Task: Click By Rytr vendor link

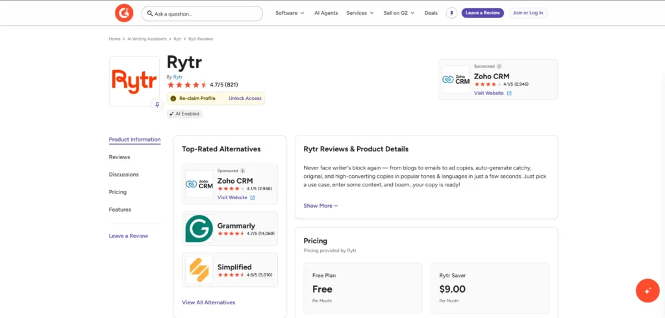Action: tap(178, 77)
